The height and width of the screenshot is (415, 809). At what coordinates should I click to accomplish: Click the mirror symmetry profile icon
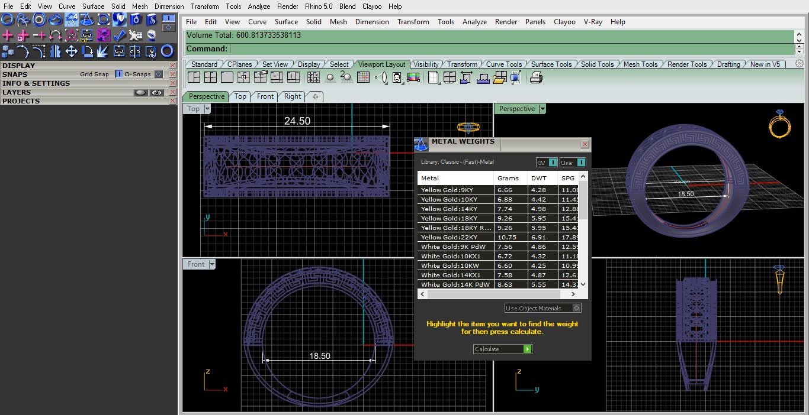55,51
